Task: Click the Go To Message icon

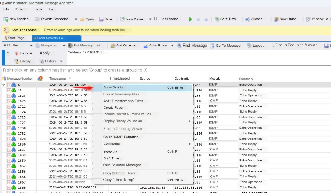Action: (x=212, y=46)
